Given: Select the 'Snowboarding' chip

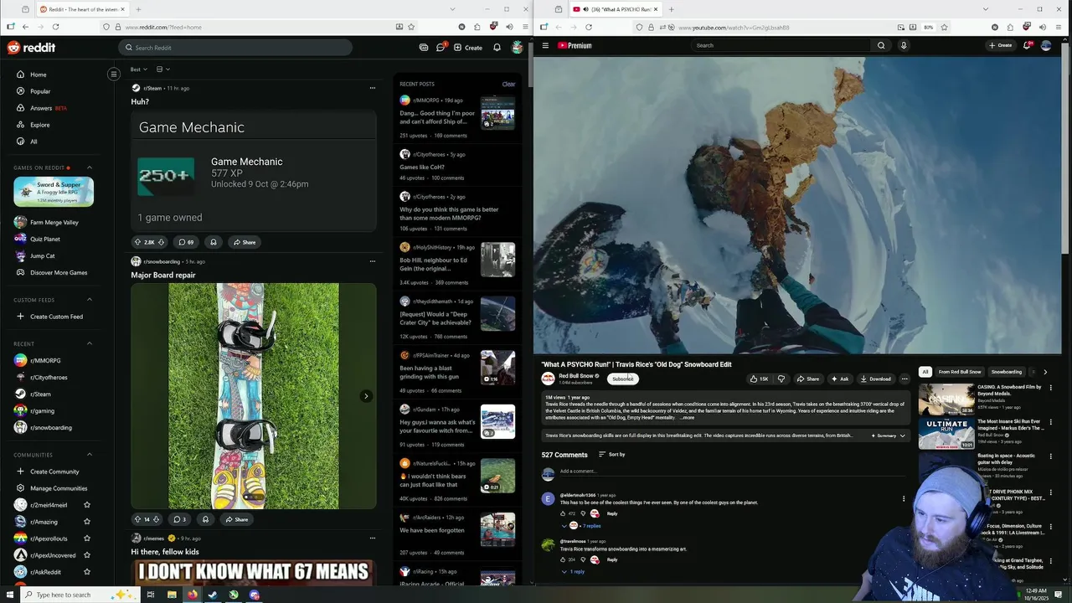Looking at the screenshot, I should coord(1007,372).
